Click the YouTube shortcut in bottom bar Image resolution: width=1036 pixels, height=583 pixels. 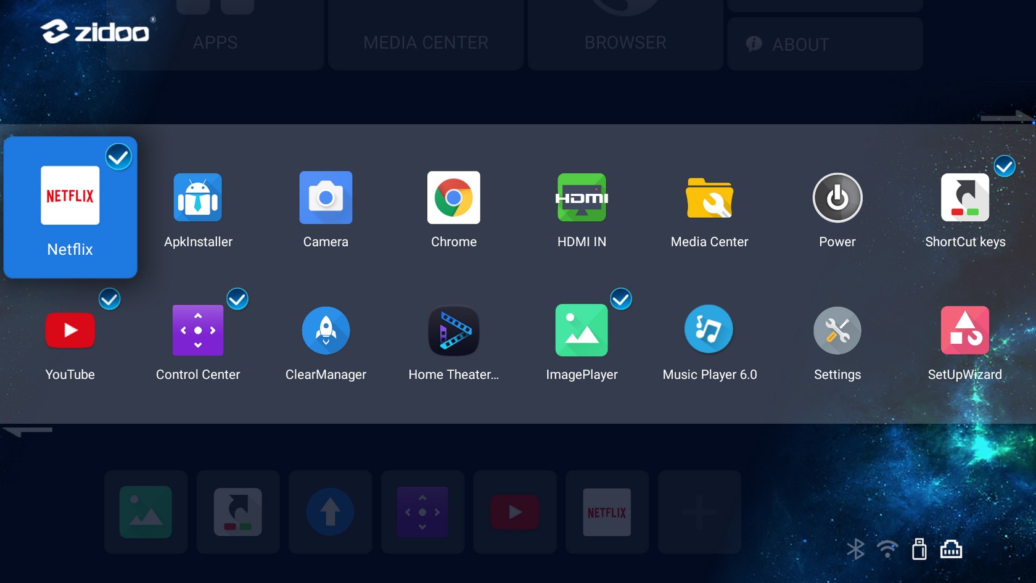(515, 512)
